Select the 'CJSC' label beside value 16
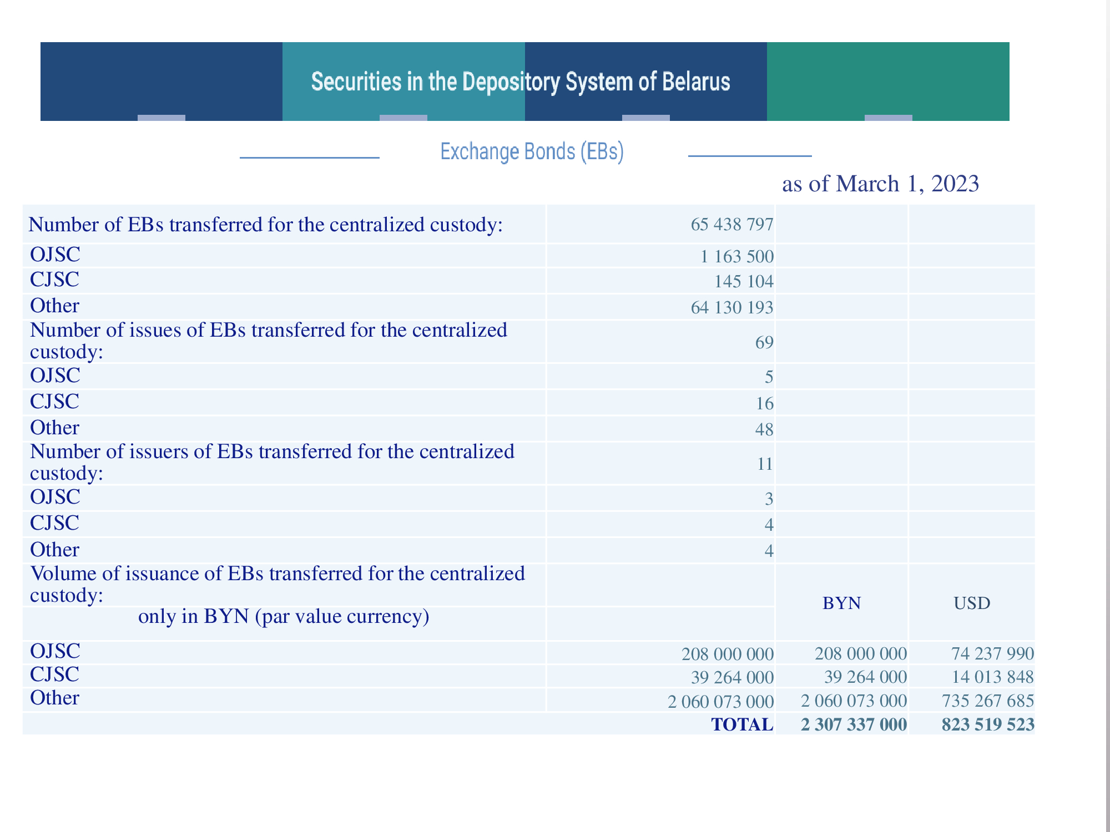The image size is (1110, 832). [54, 402]
